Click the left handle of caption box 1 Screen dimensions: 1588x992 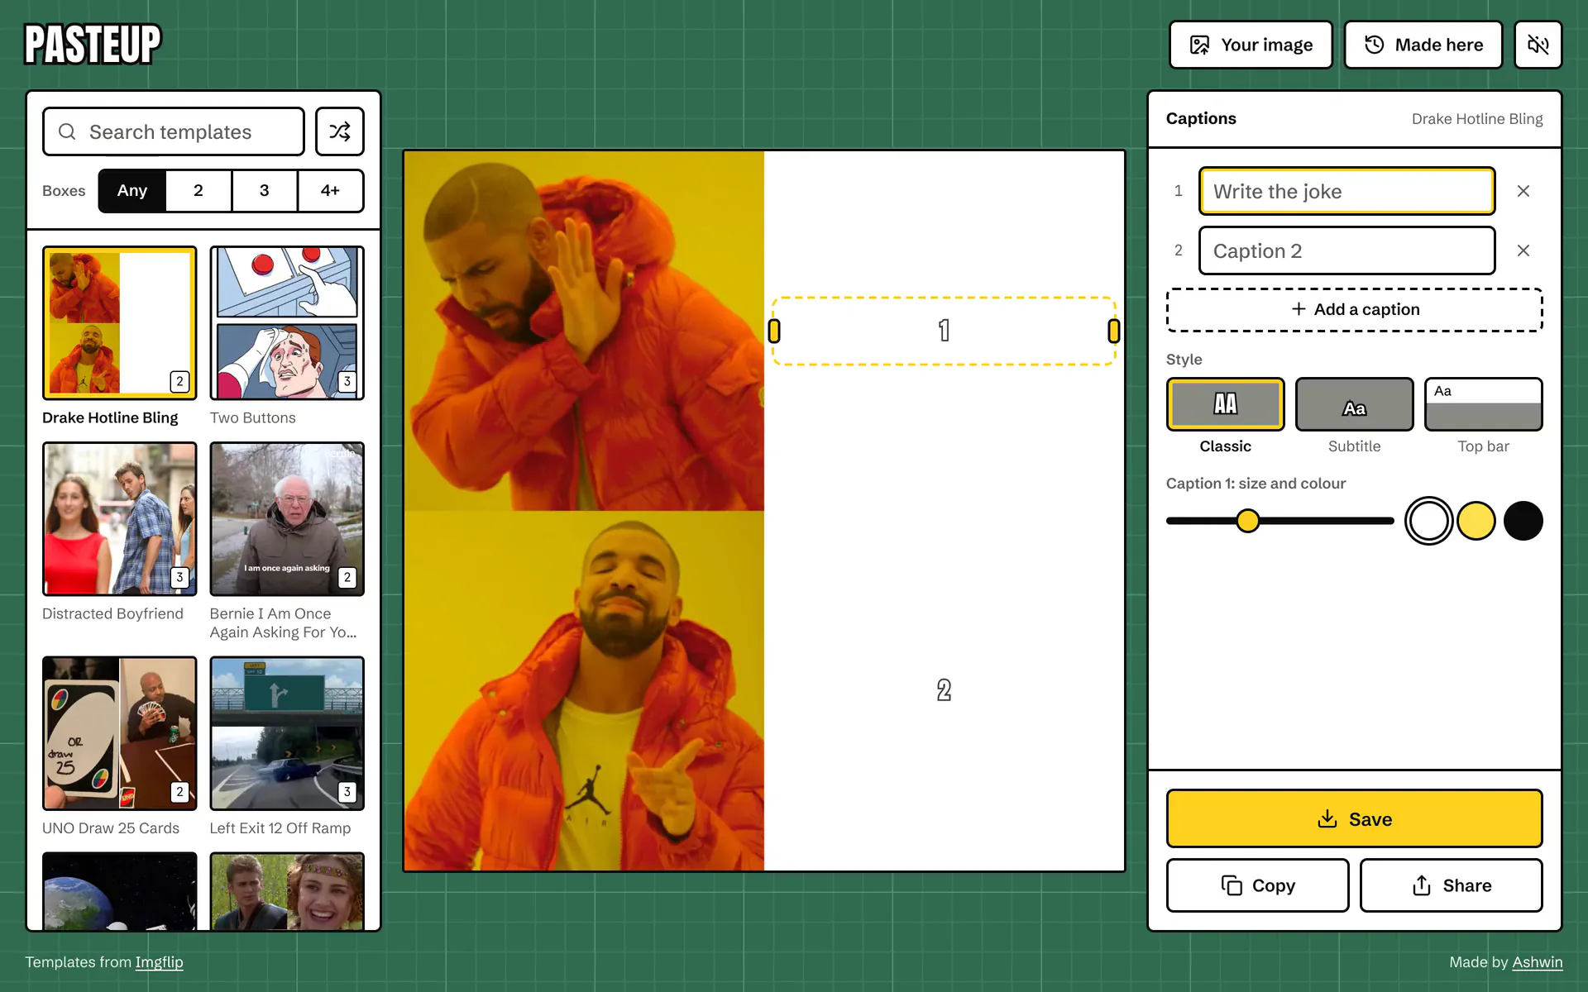774,331
